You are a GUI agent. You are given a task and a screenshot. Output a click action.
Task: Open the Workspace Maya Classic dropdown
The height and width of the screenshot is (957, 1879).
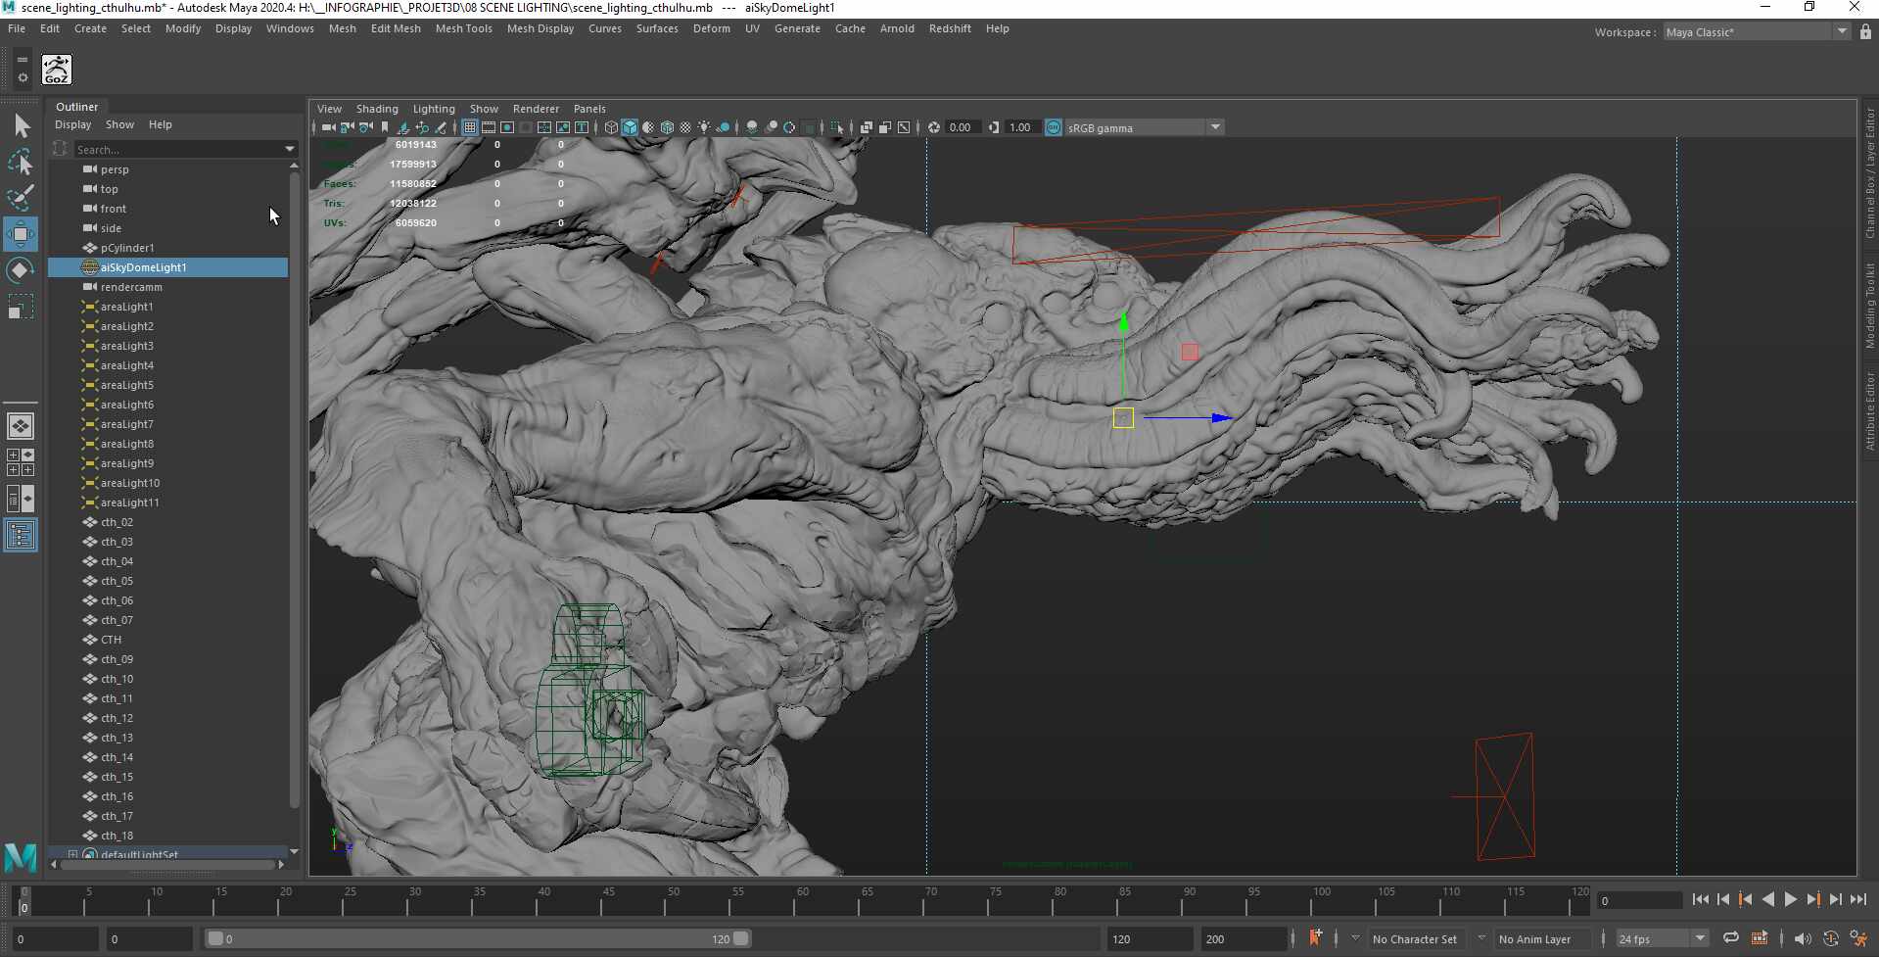coord(1842,31)
